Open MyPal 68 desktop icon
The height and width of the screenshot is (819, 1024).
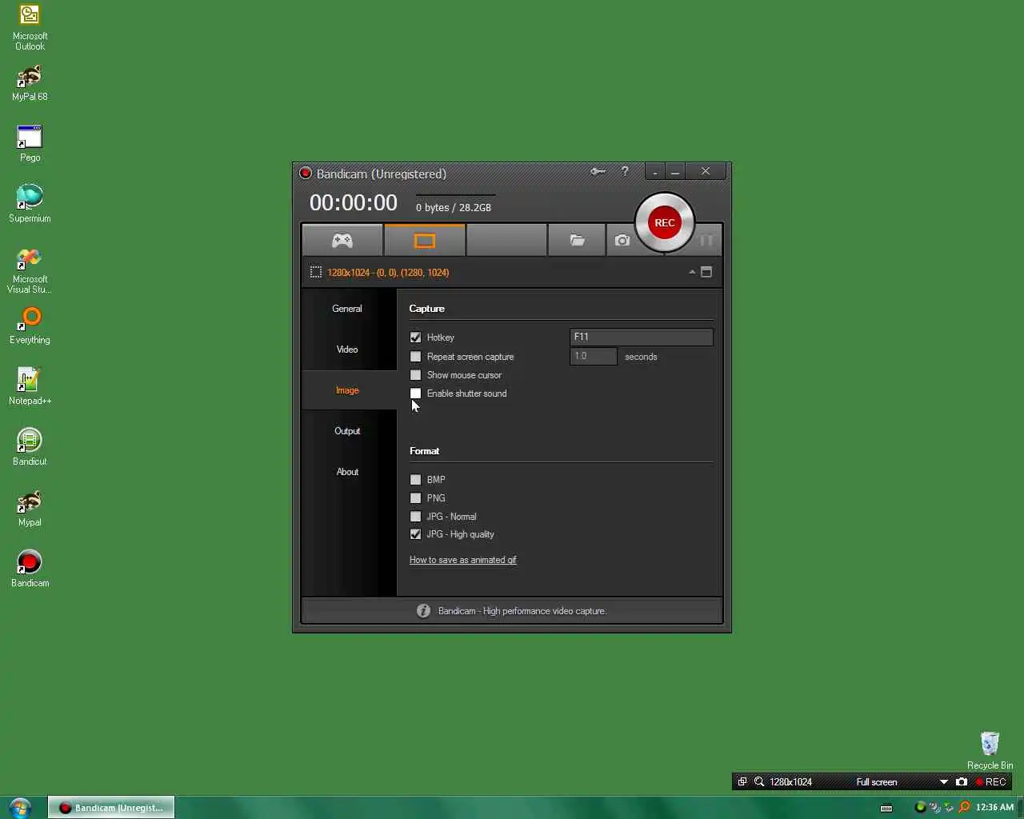point(30,83)
